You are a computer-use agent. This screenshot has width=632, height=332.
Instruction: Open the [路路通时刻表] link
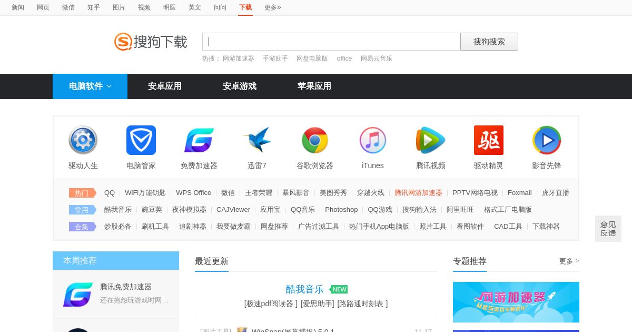click(x=362, y=304)
